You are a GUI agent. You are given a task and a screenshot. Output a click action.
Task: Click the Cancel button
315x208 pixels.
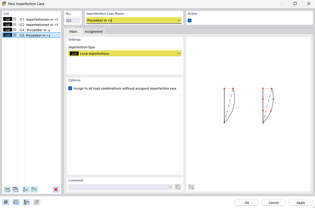coord(274,203)
